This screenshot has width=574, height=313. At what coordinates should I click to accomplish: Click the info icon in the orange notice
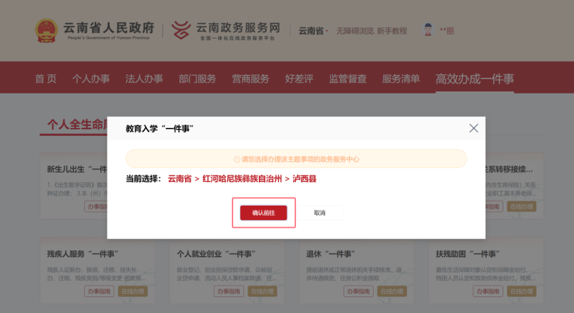click(x=237, y=159)
